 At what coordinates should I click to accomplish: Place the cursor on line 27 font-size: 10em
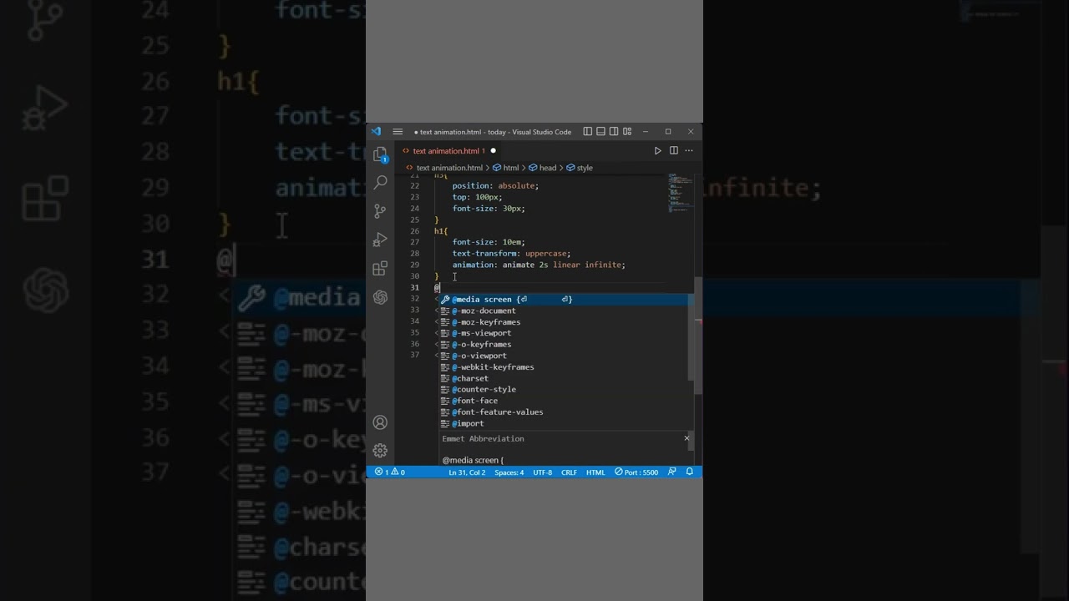click(489, 242)
